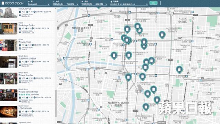This screenshot has height=124, width=220.
Task: Click the listing panel vertical scrollbar
Action: [56, 103]
